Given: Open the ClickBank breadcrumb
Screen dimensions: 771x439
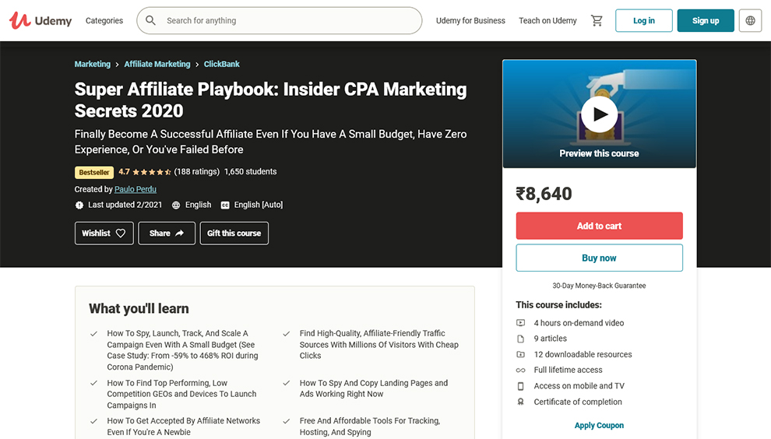Looking at the screenshot, I should pyautogui.click(x=222, y=64).
